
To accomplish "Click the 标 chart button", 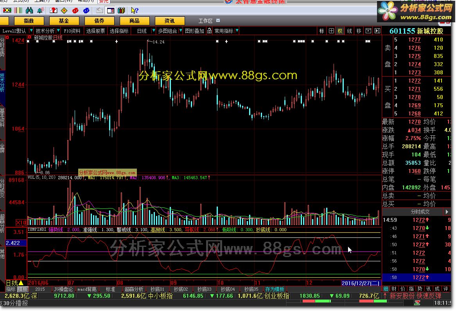I will point(321,31).
